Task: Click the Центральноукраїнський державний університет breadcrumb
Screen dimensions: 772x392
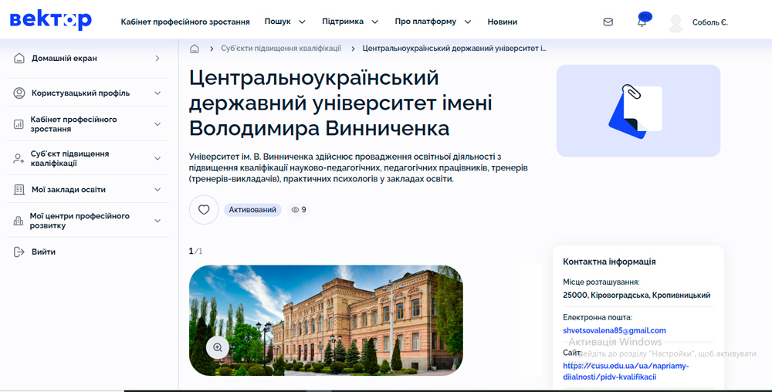Action: 455,49
